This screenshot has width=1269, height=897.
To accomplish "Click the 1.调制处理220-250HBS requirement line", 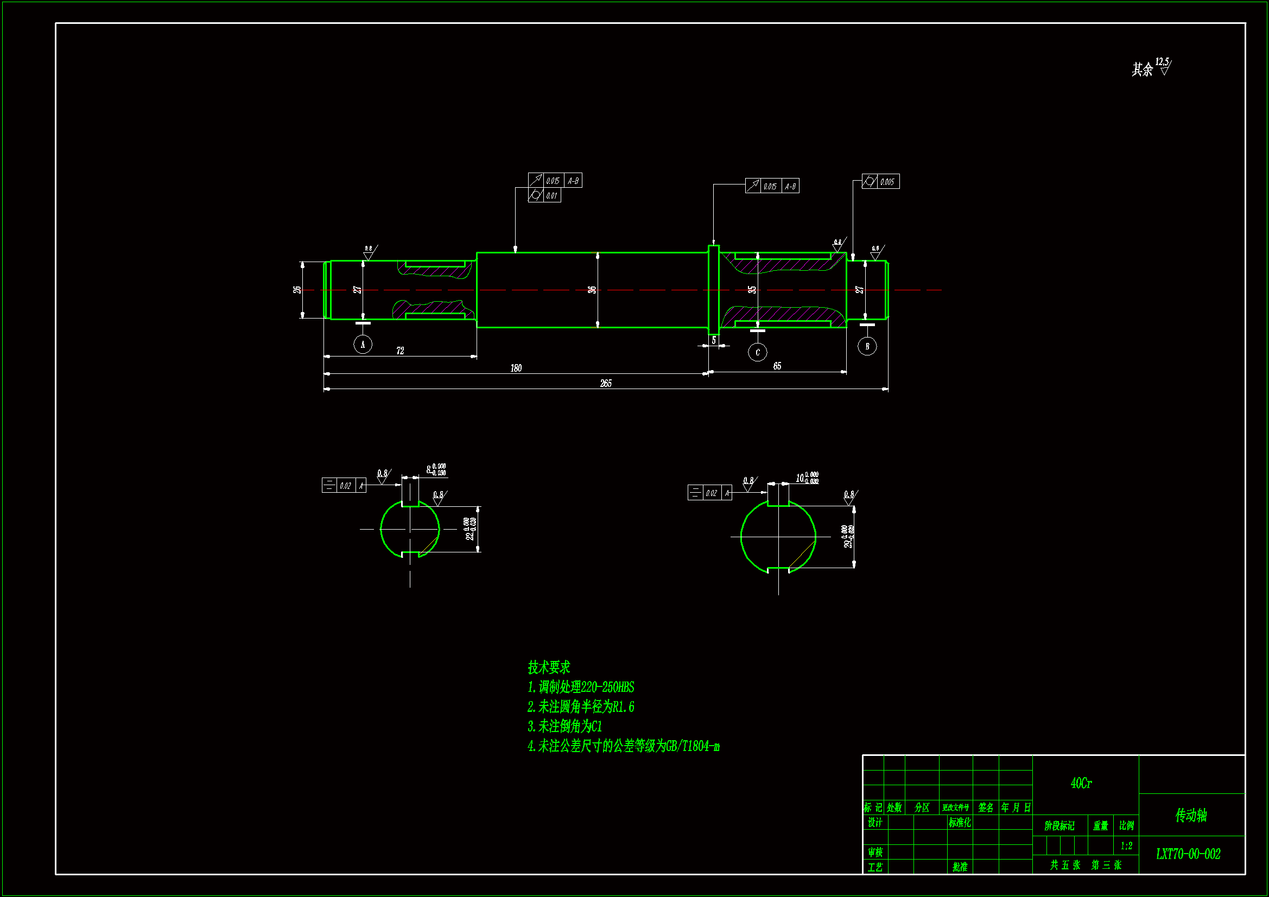I will 581,687.
